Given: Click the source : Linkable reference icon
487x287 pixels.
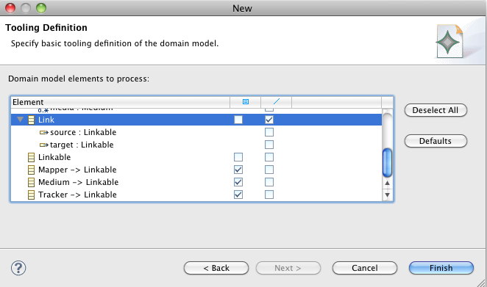Looking at the screenshot, I should point(44,133).
